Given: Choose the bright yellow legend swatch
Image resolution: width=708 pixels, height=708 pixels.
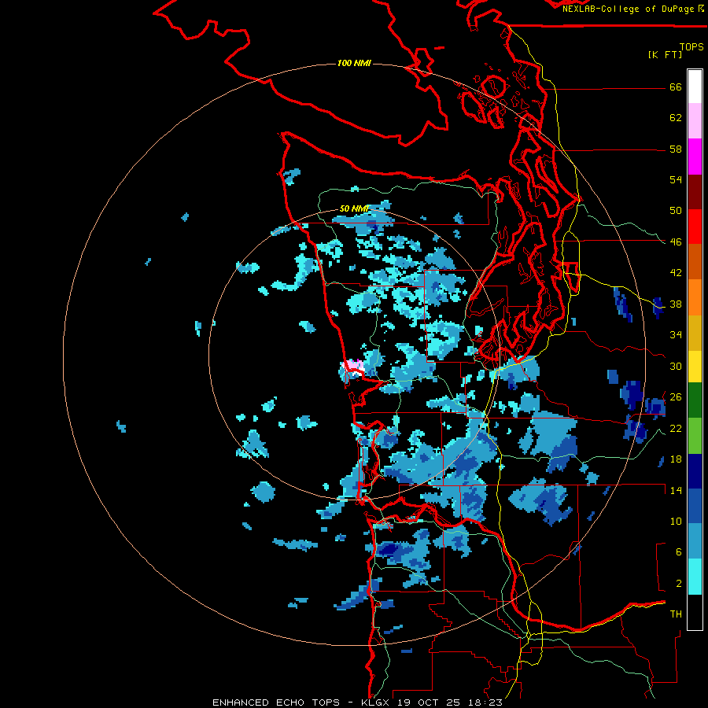Looking at the screenshot, I should 695,367.
